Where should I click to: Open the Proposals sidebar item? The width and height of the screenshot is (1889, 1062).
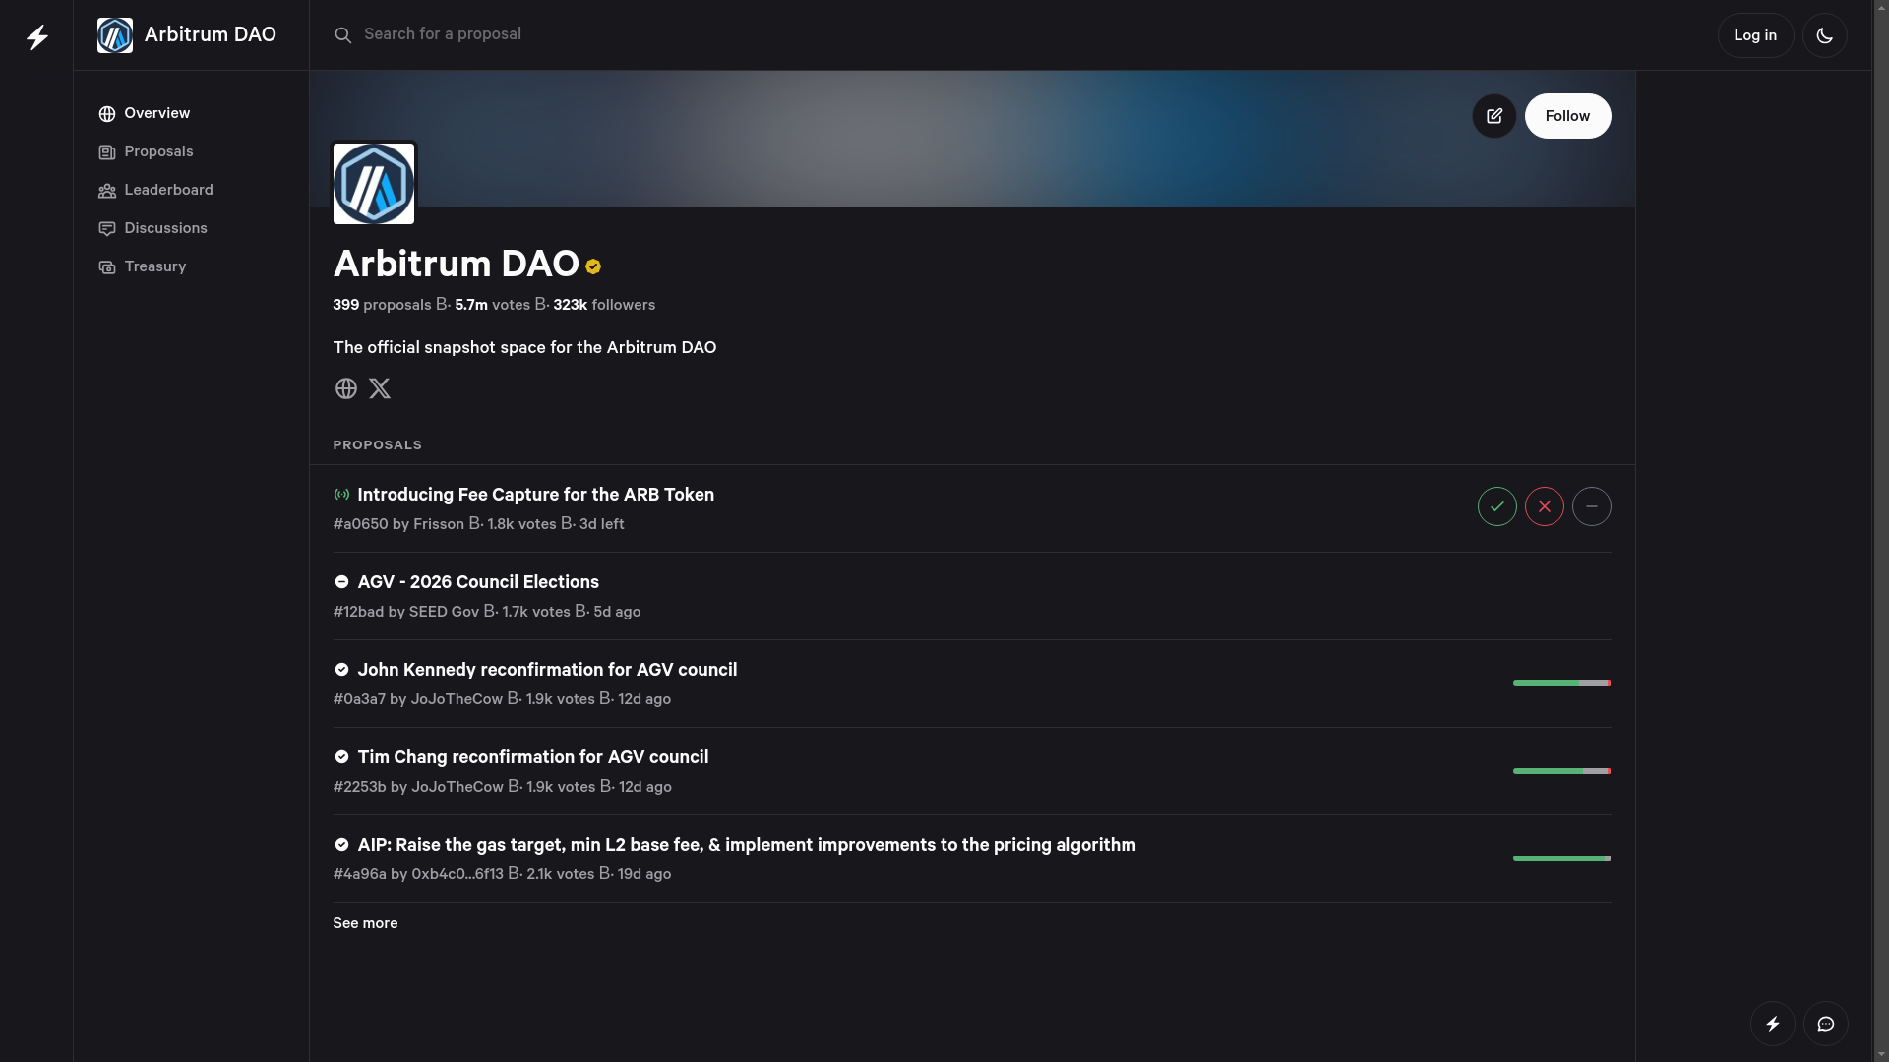point(158,151)
